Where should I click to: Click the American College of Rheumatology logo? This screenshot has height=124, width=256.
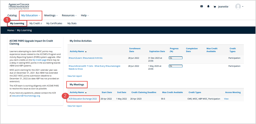coord(19,6)
